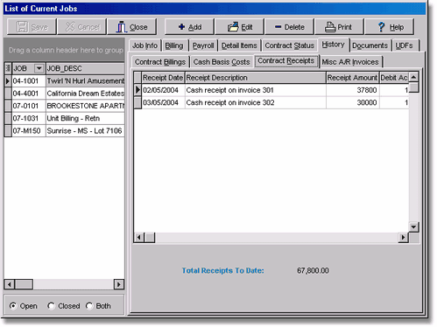Click the Receipt Amount column header
This screenshot has width=437, height=327.
(x=353, y=78)
